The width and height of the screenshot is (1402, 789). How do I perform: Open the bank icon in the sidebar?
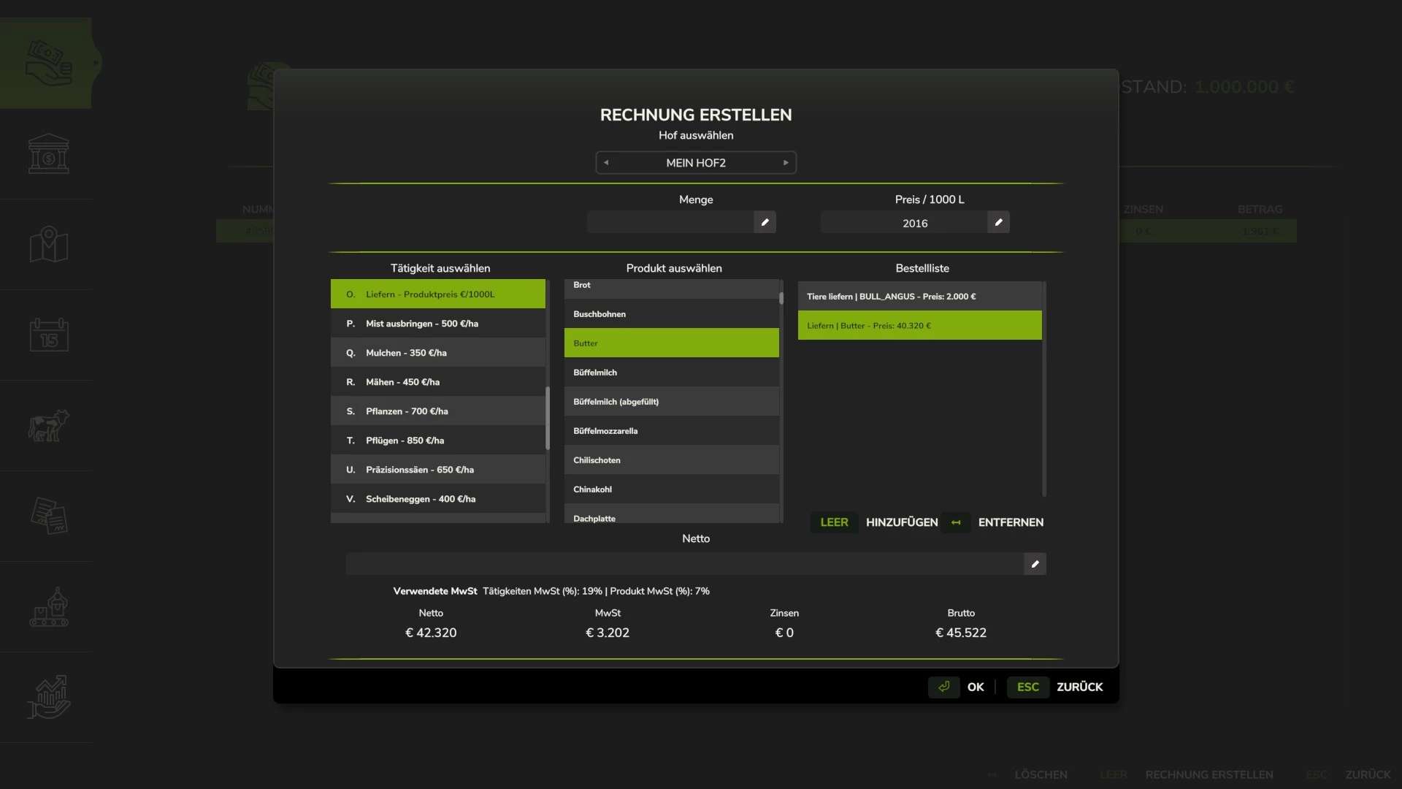tap(47, 153)
